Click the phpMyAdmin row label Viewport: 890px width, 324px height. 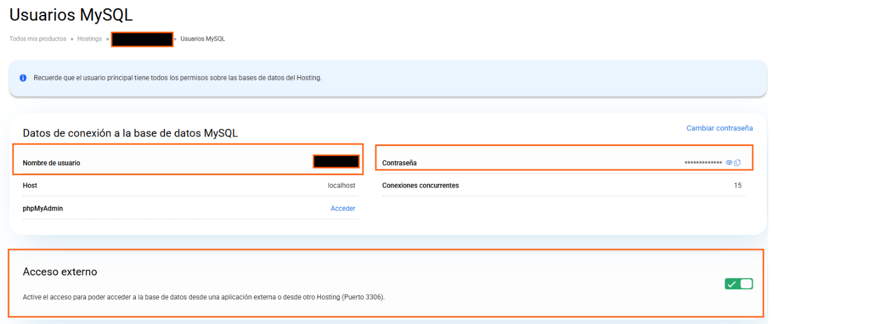click(42, 209)
